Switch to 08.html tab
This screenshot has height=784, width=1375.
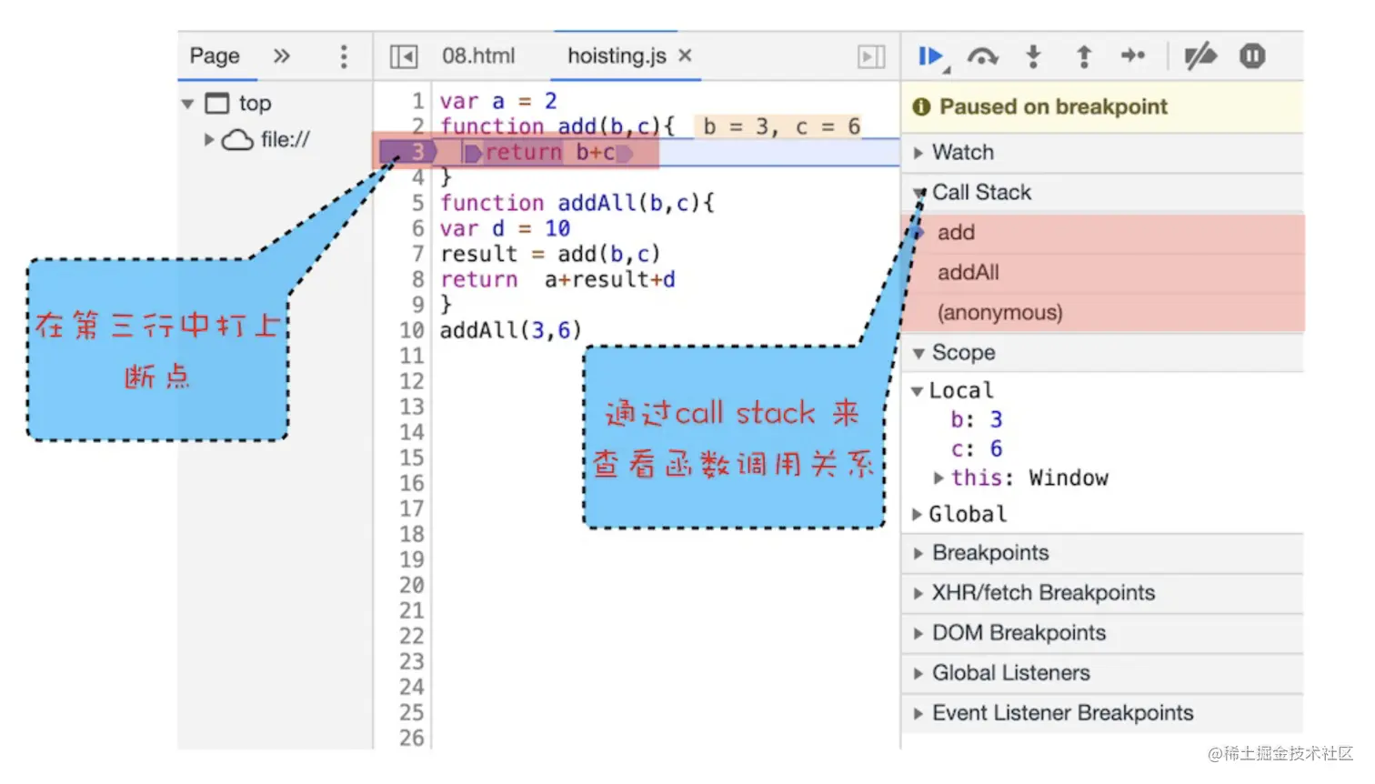point(478,56)
